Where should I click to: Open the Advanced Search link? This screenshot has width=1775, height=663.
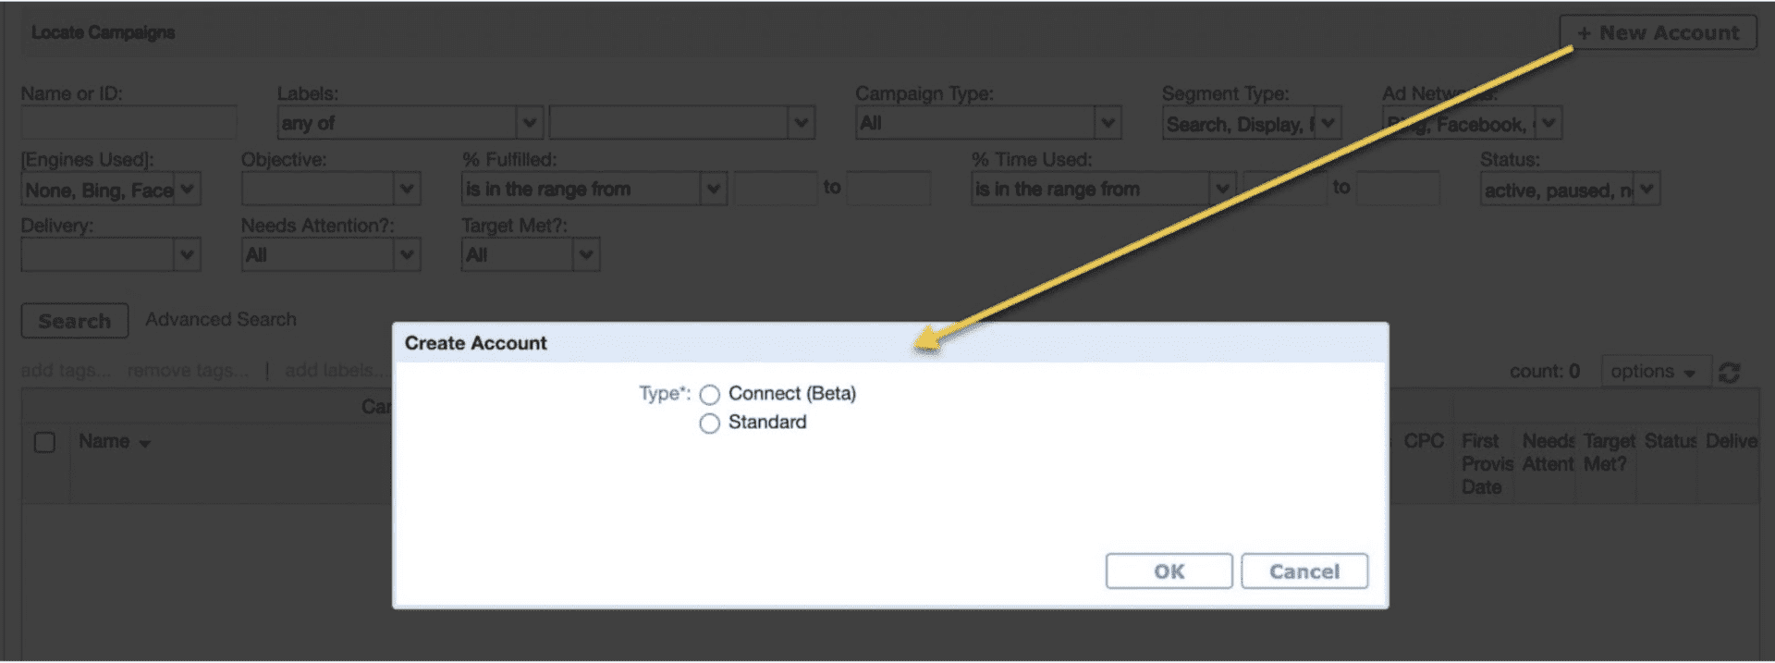pos(221,319)
